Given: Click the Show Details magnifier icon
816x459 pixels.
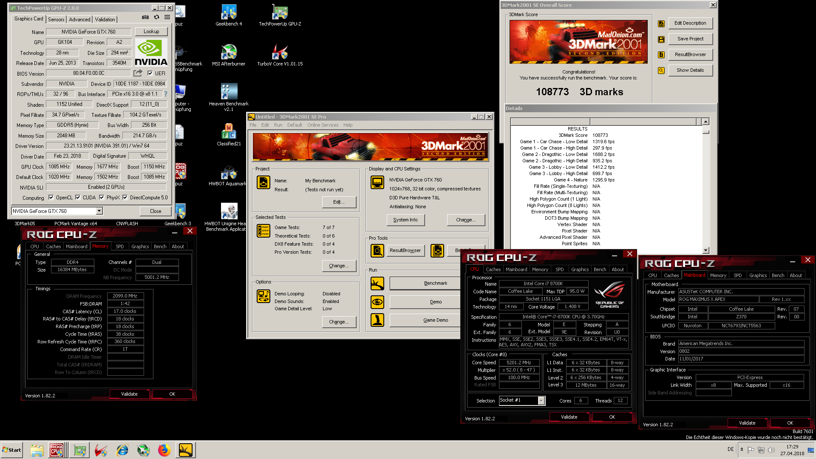Looking at the screenshot, I should pyautogui.click(x=661, y=71).
